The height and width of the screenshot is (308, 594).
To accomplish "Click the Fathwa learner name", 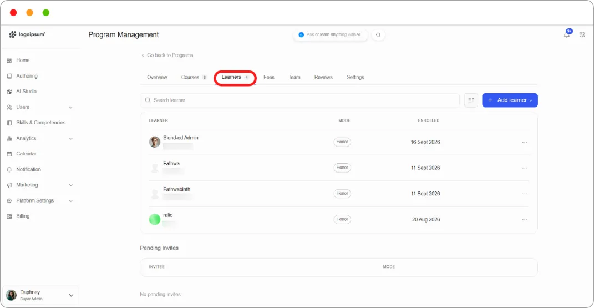I will [171, 164].
